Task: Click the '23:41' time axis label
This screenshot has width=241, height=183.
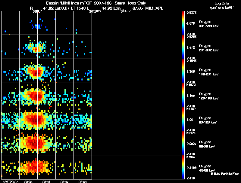Action: click(x=47, y=182)
